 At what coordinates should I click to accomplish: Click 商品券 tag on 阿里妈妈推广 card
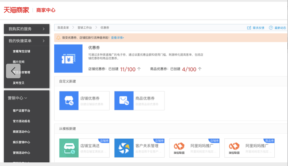[x=269, y=141]
